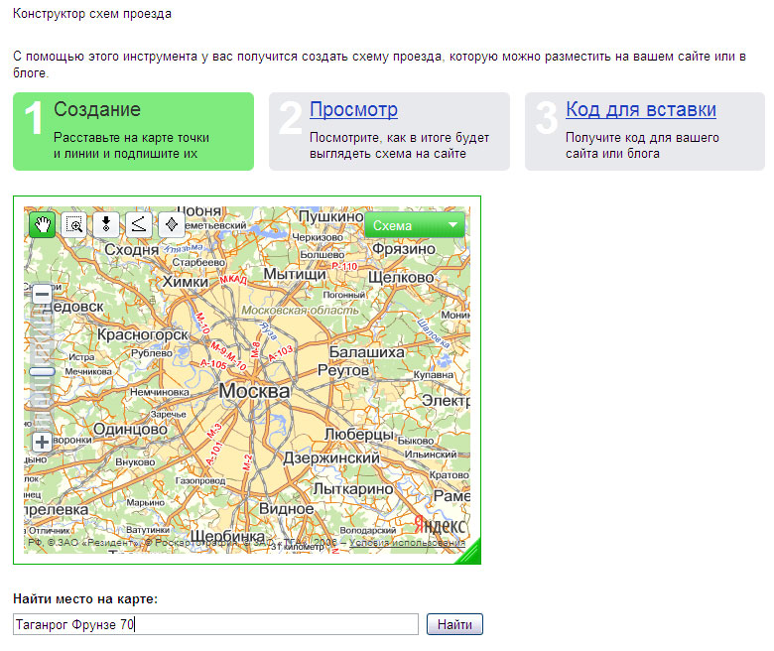Click the zoom slider handle
This screenshot has height=651, width=774.
[x=42, y=372]
